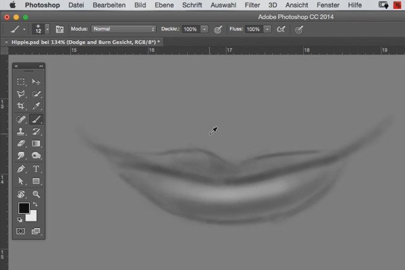405x270 pixels.
Task: Close the Hippie.psd document tab
Action: pyautogui.click(x=6, y=42)
